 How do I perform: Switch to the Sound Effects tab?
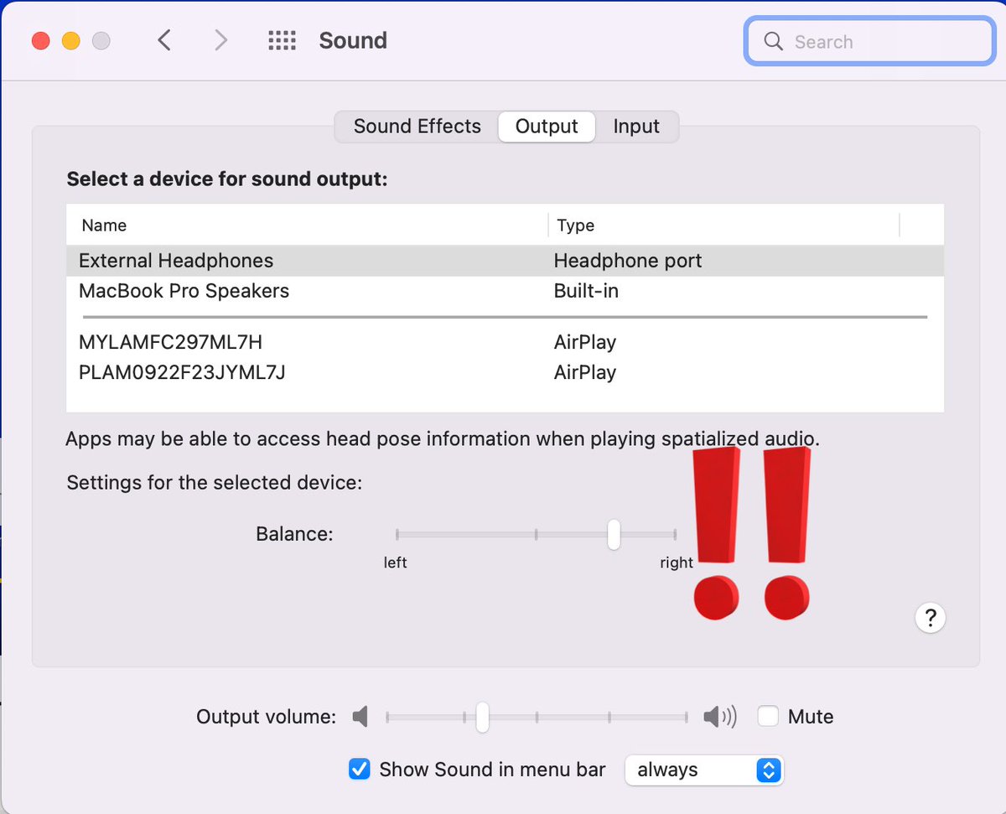click(x=417, y=127)
